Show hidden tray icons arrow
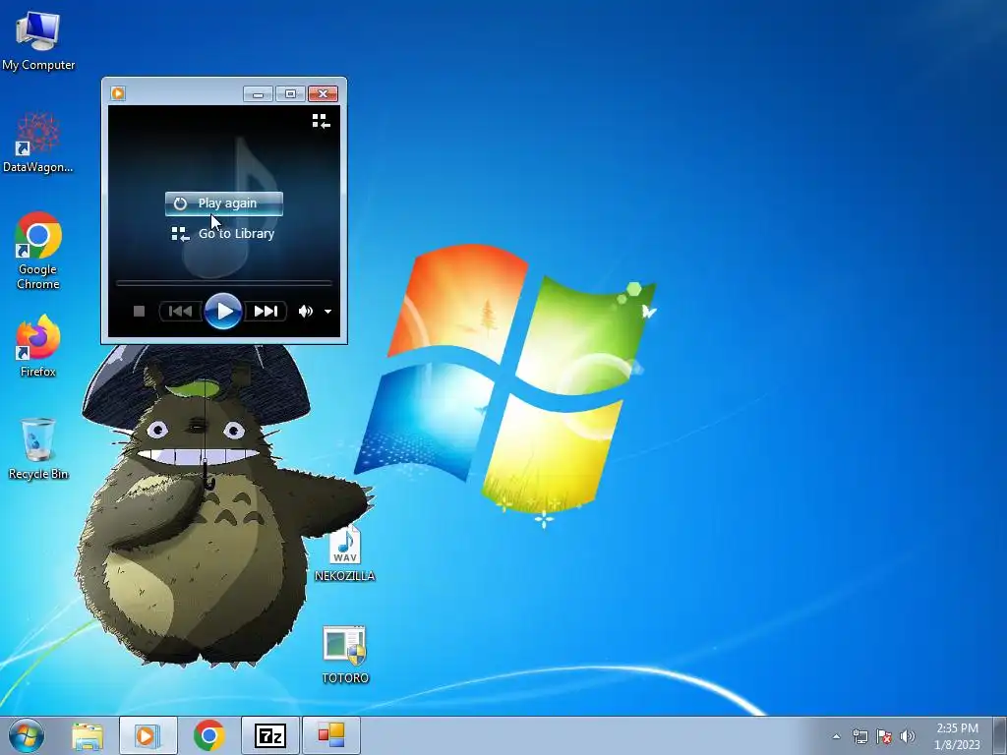Image resolution: width=1007 pixels, height=755 pixels. pyautogui.click(x=836, y=736)
